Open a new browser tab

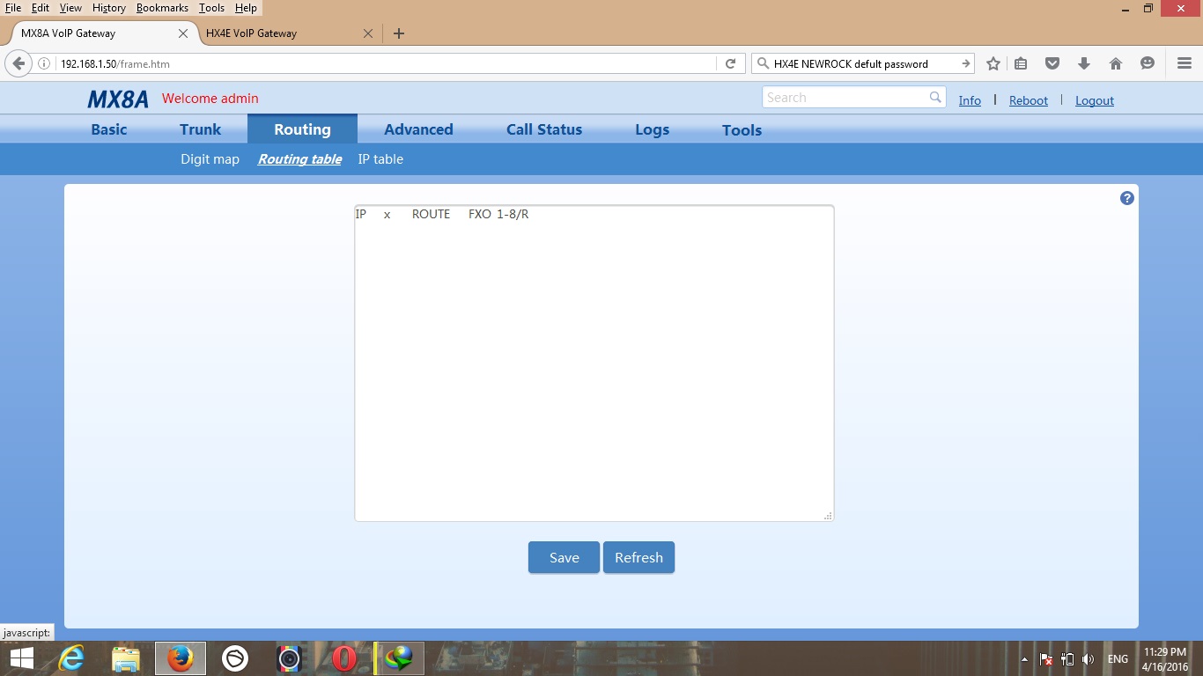[x=399, y=33]
